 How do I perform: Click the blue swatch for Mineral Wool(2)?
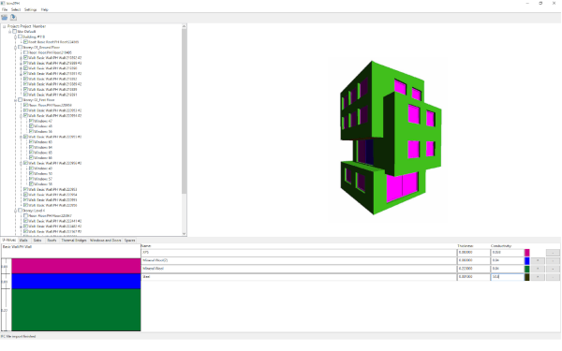pyautogui.click(x=526, y=261)
